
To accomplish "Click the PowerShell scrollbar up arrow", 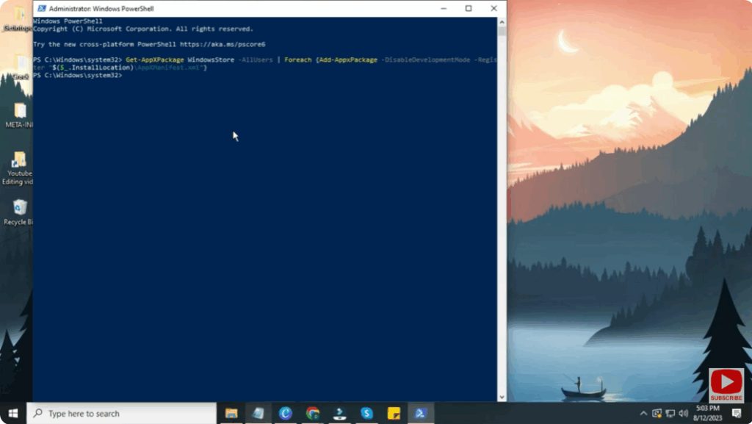I will pyautogui.click(x=502, y=22).
